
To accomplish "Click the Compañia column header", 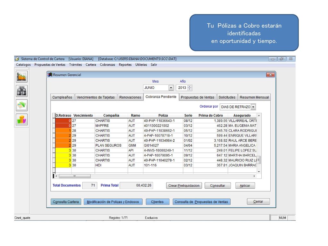I will click(111, 115).
